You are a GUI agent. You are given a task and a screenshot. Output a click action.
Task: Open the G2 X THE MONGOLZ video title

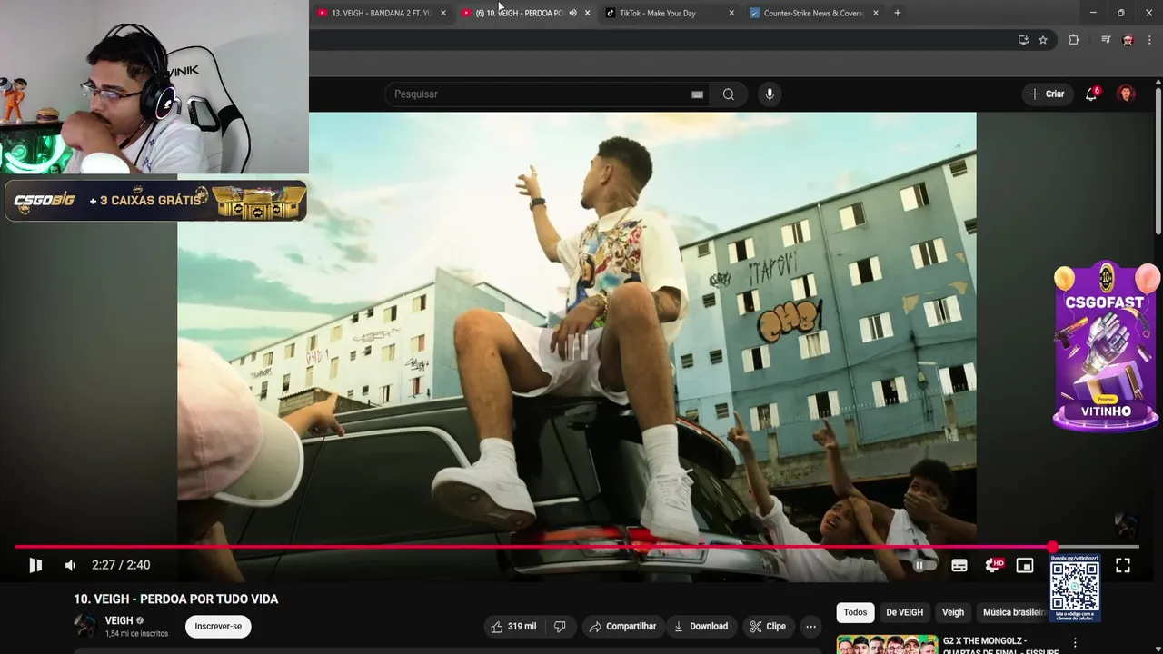pyautogui.click(x=1000, y=646)
